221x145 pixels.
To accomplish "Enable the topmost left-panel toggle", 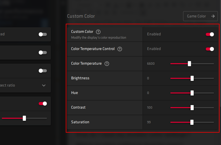I will coord(43,34).
